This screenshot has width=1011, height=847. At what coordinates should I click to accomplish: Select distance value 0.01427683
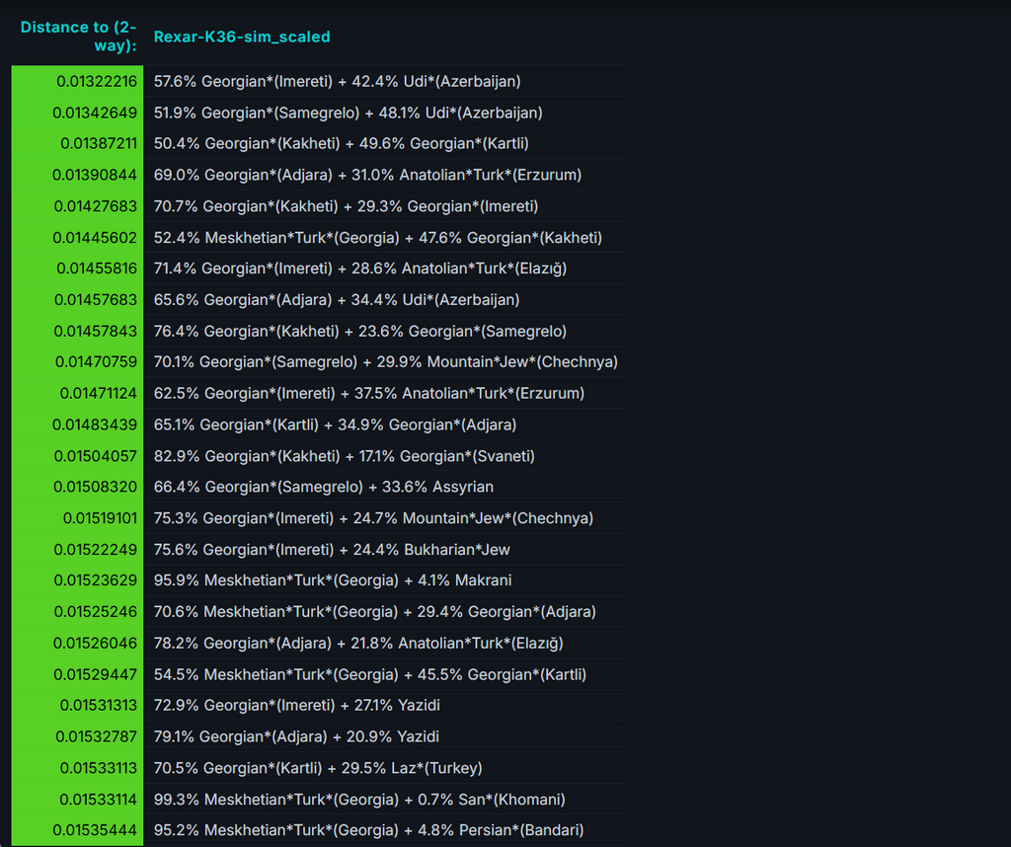[96, 206]
